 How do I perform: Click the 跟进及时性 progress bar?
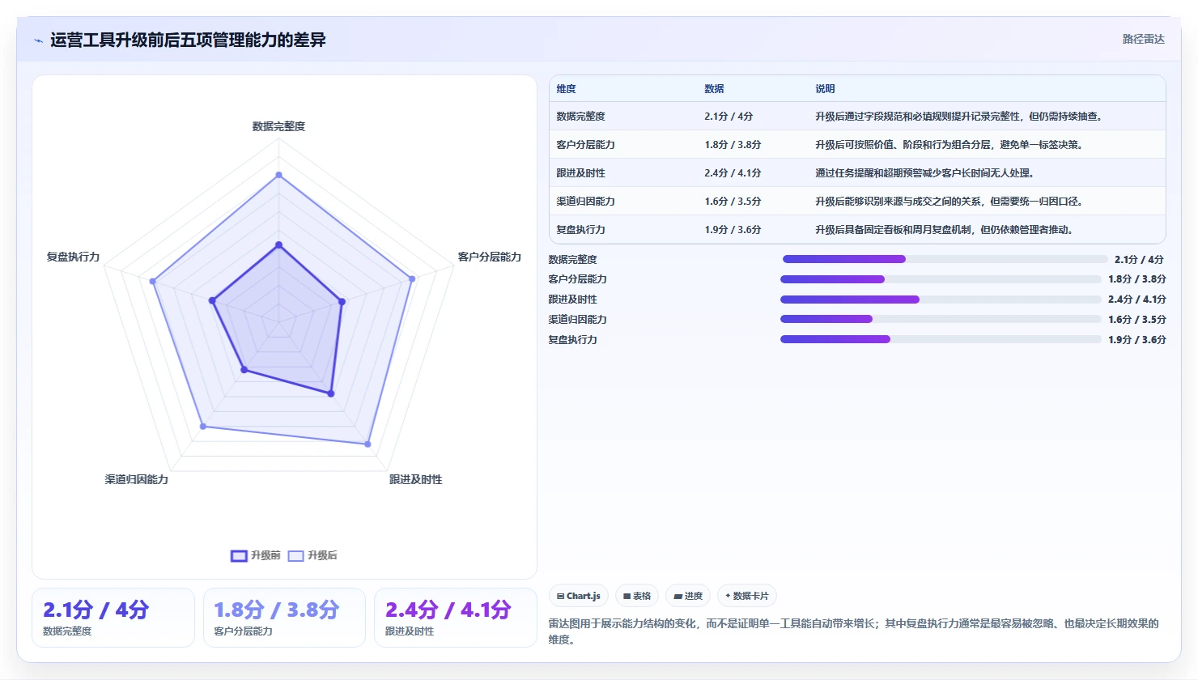pos(941,300)
